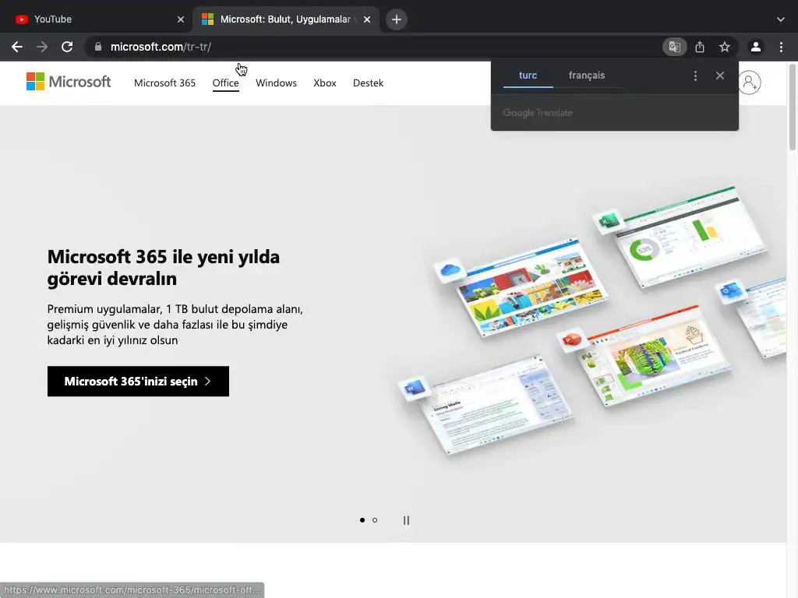The width and height of the screenshot is (798, 598).
Task: Open the Chrome three-dot menu
Action: coord(781,47)
